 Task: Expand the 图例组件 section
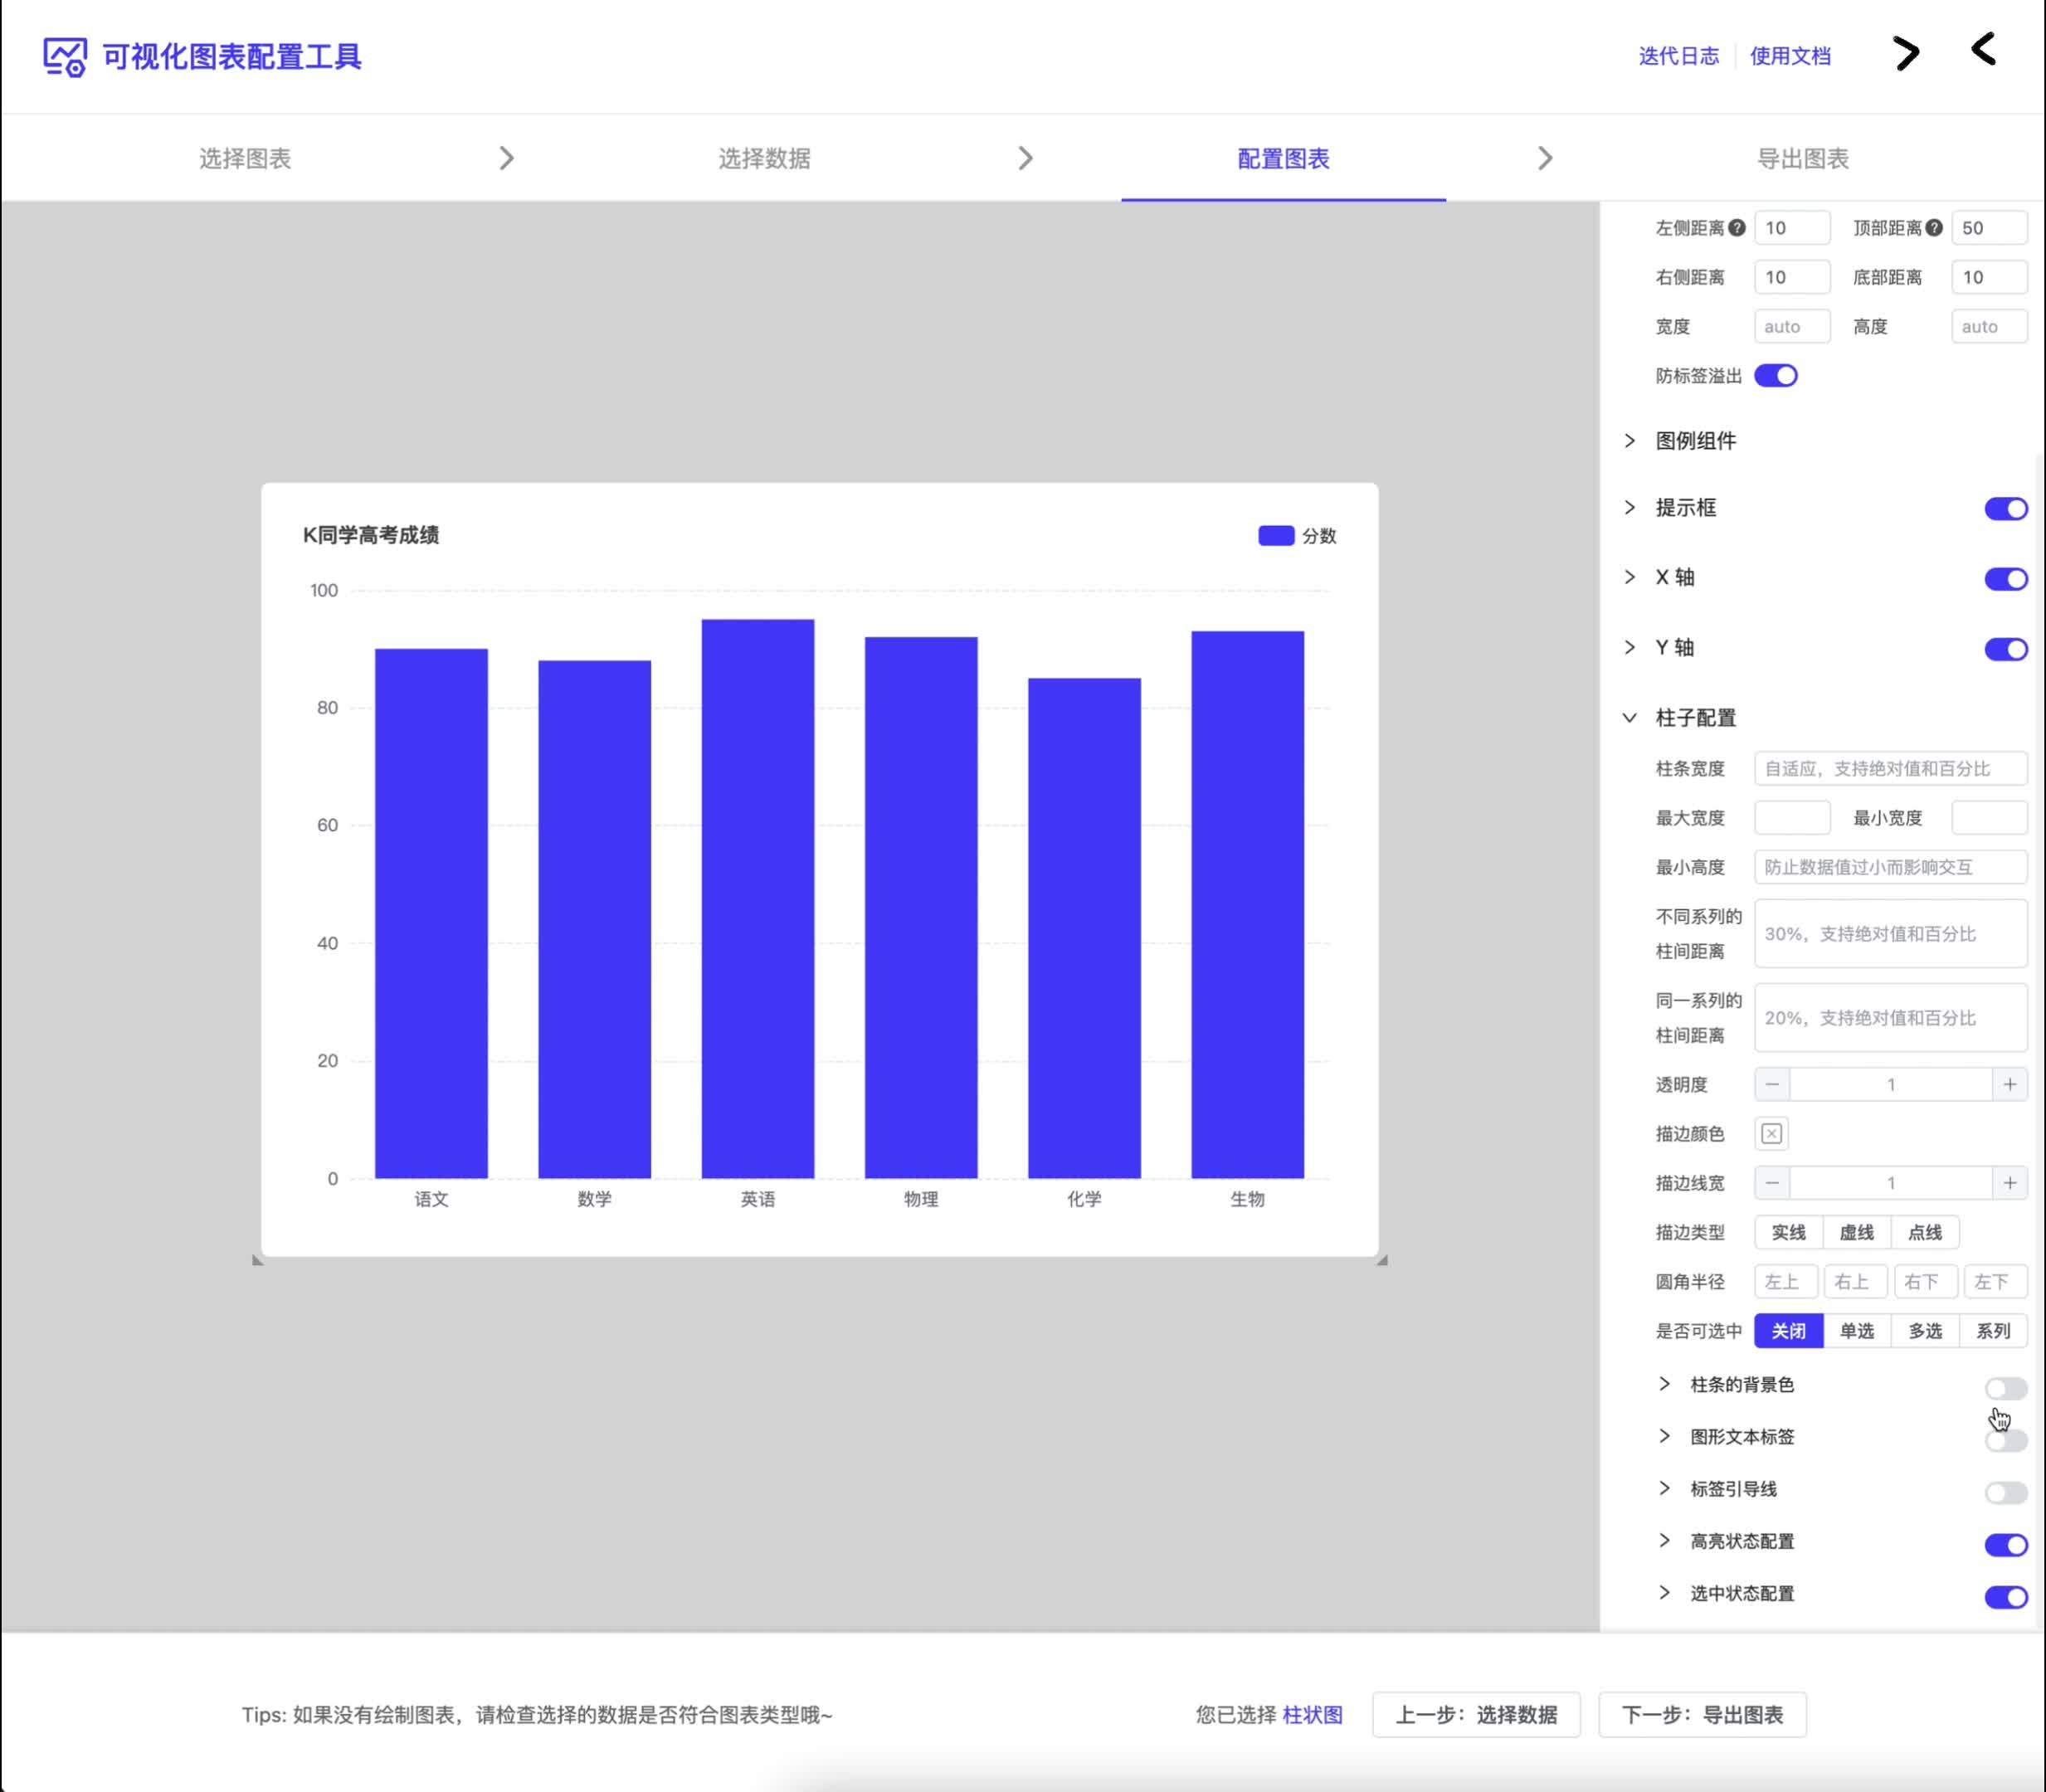pos(1630,441)
